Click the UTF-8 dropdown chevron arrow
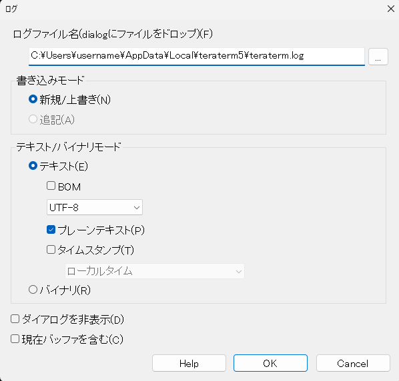This screenshot has height=381, width=399. (x=137, y=208)
